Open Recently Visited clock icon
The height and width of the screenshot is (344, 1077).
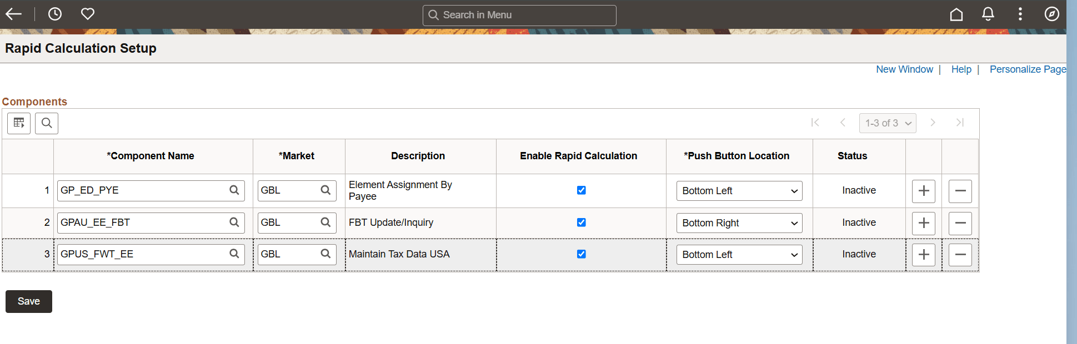point(55,14)
